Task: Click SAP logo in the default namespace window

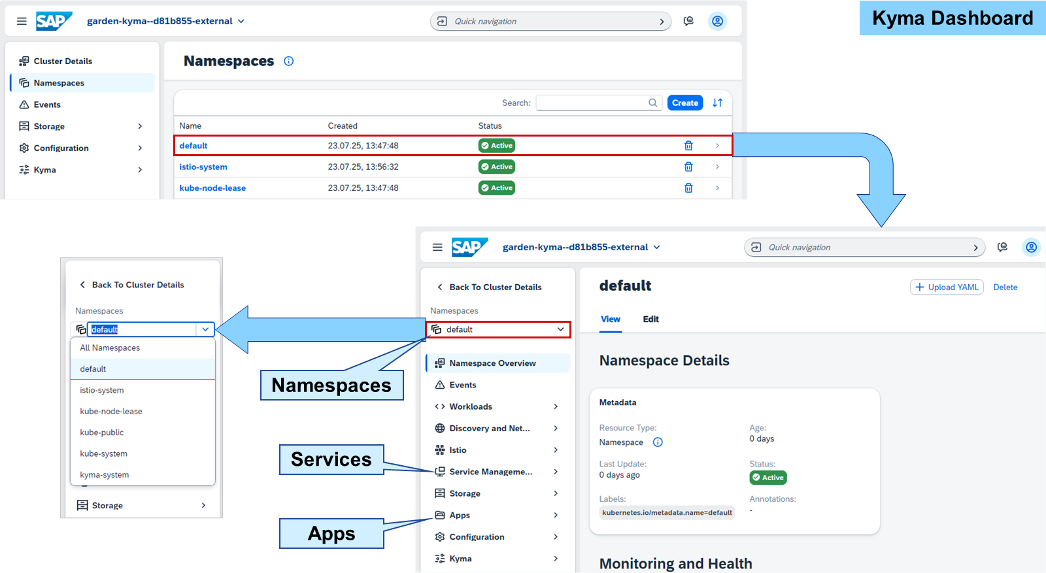Action: tap(469, 248)
